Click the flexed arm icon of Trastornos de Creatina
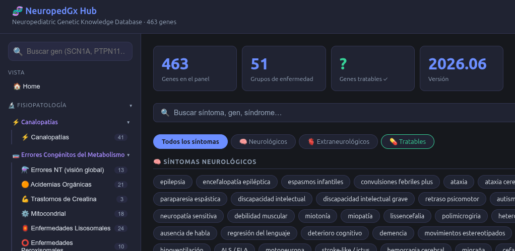The width and height of the screenshot is (515, 251). point(25,199)
